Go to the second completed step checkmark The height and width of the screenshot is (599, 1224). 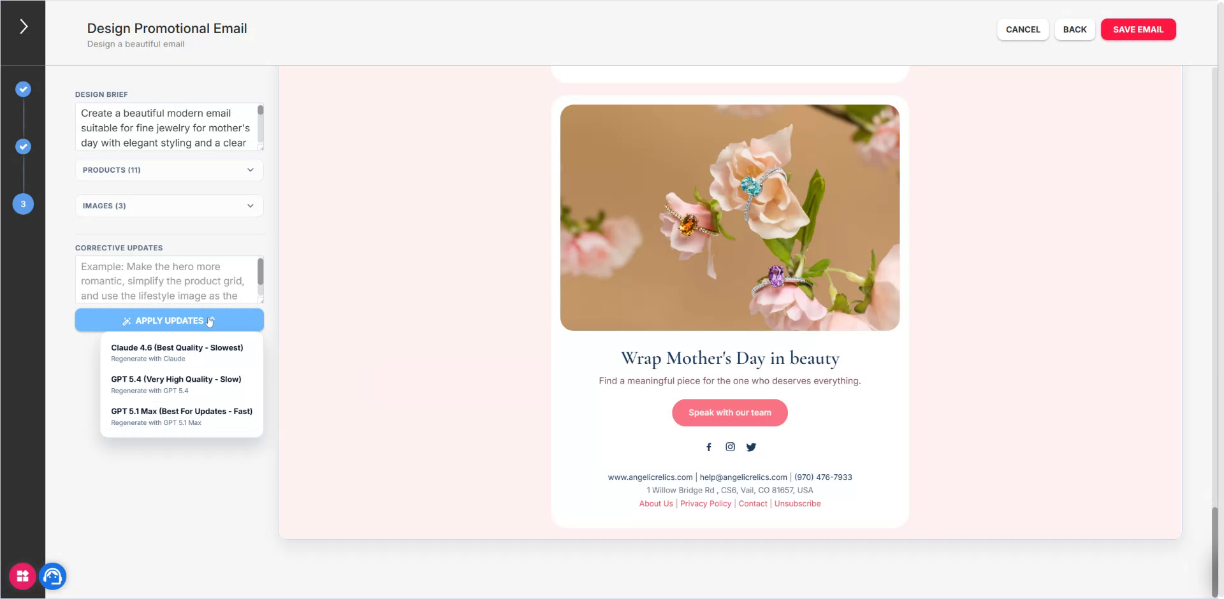tap(23, 147)
